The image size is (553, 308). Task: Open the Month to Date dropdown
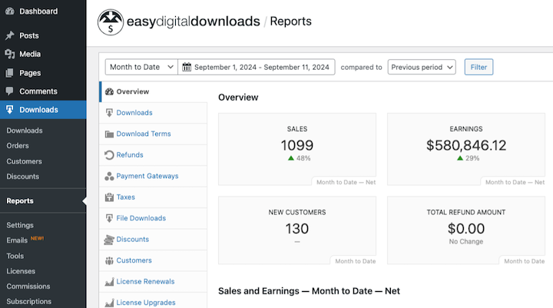tap(141, 67)
